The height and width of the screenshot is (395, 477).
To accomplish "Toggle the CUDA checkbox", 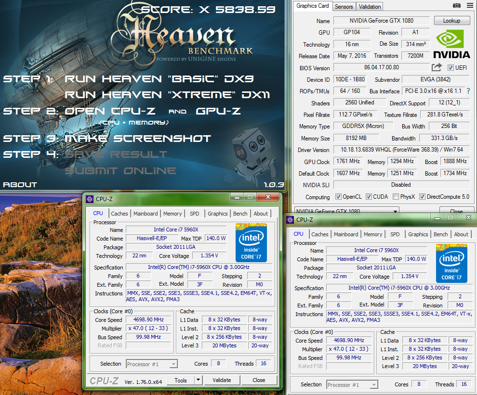I will (x=369, y=197).
